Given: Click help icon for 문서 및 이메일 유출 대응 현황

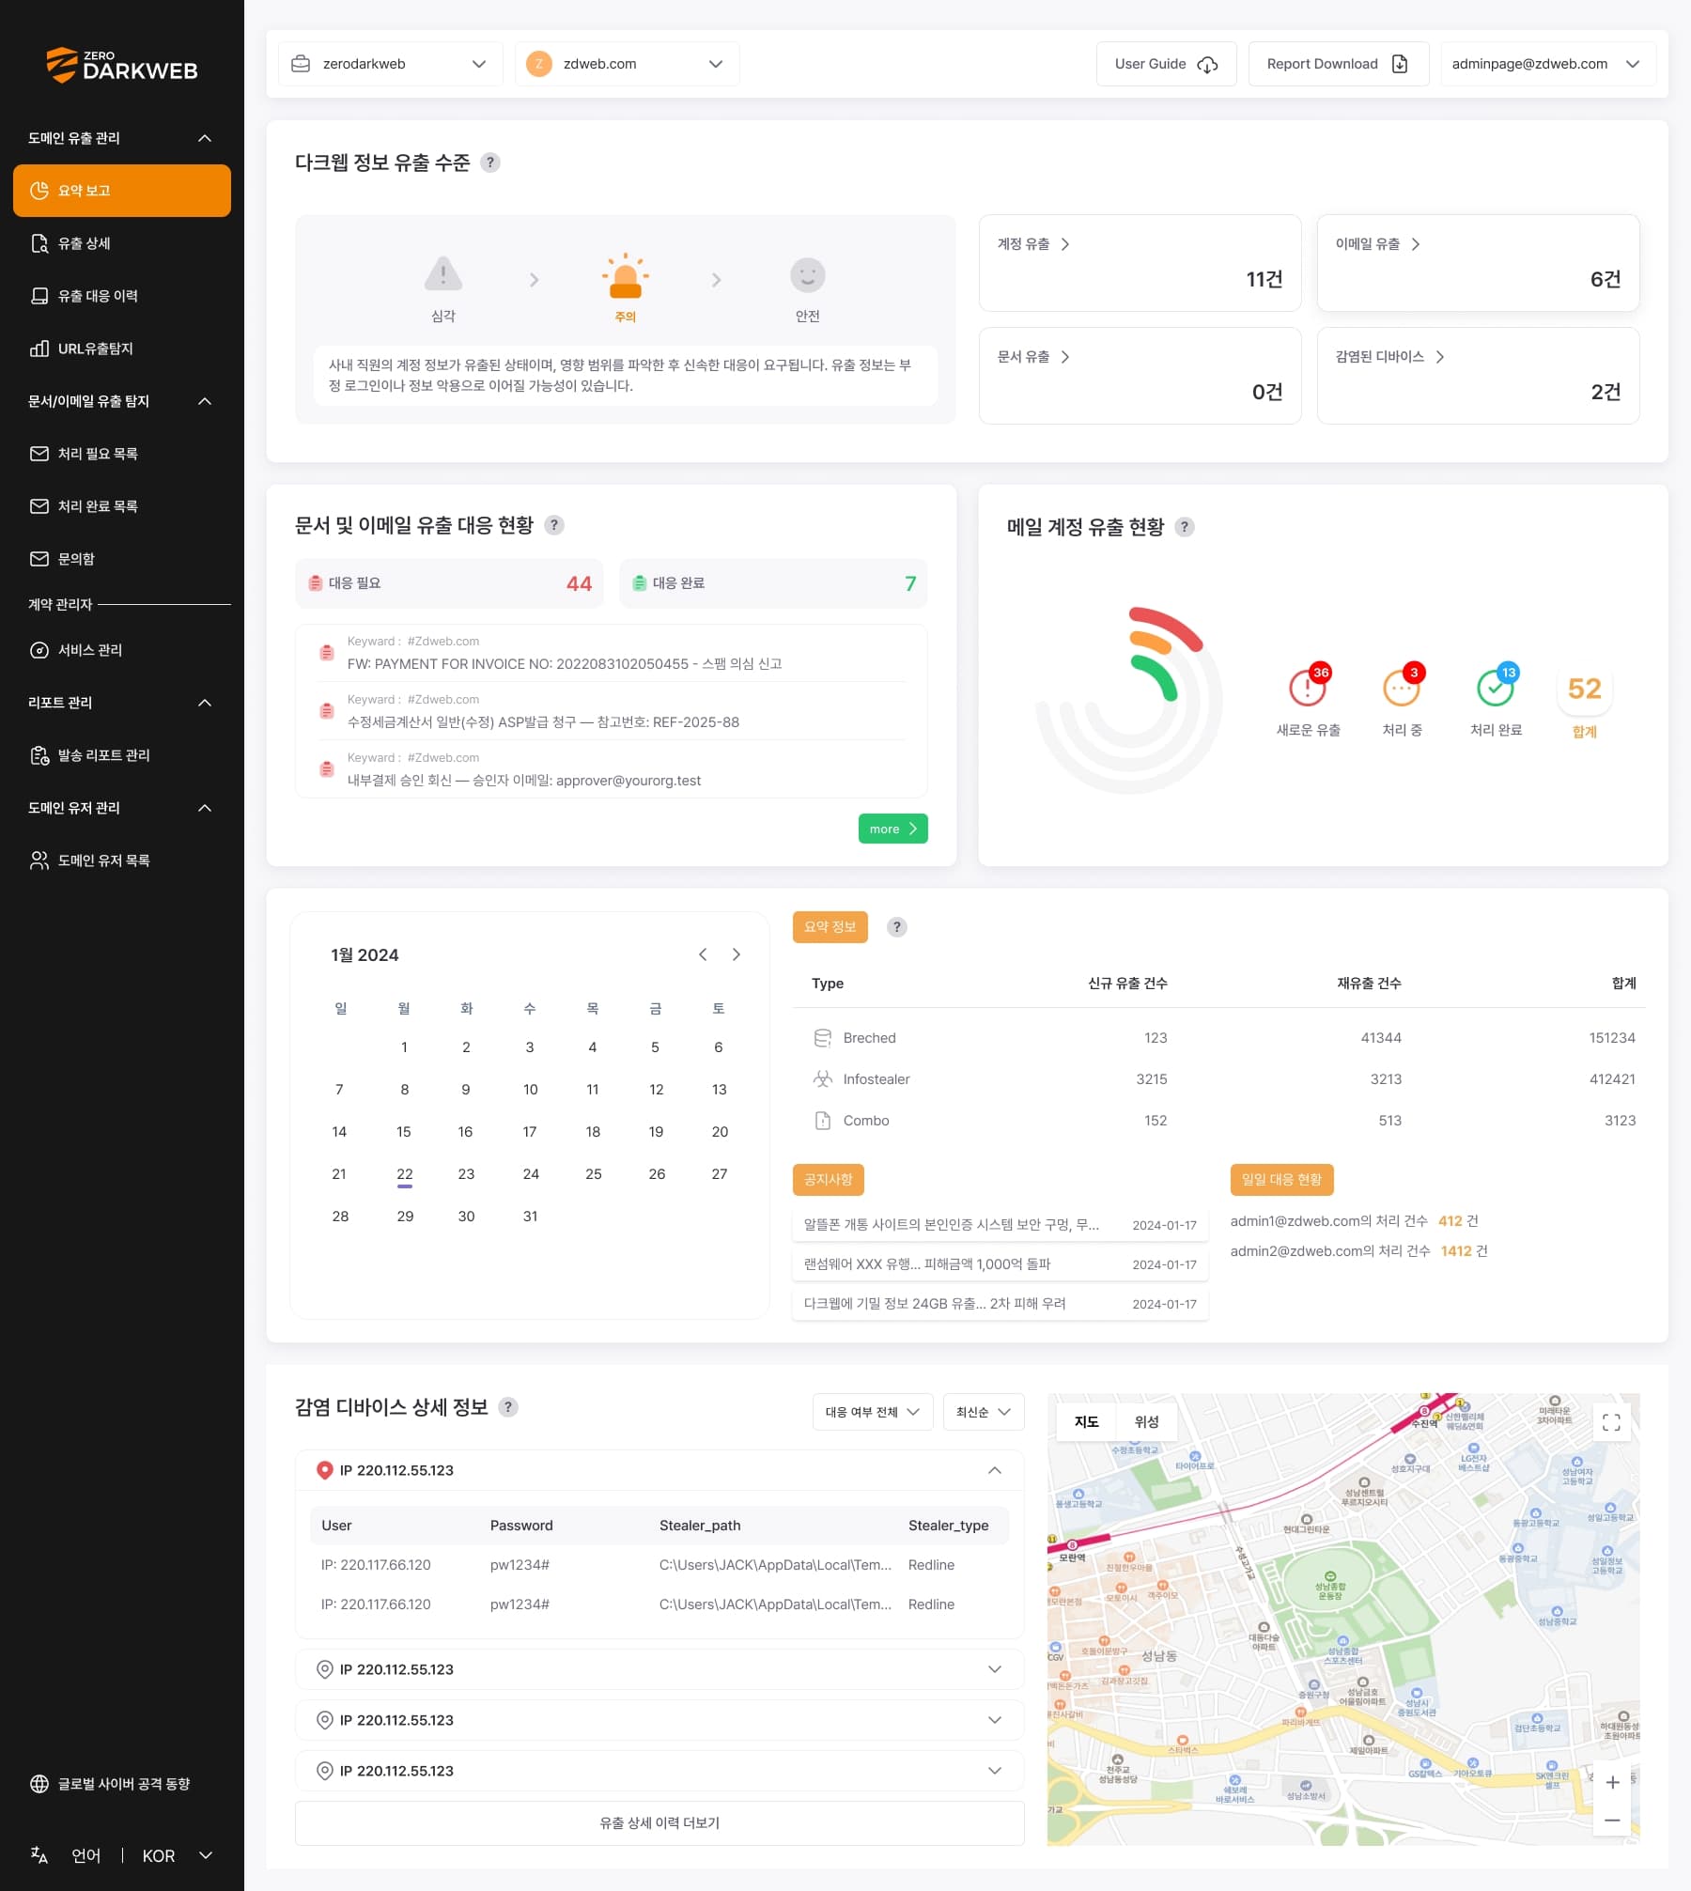Looking at the screenshot, I should 554,525.
